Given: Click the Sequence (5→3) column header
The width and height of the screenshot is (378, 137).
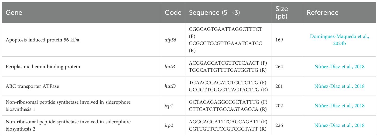Looking at the screenshot, I should [214, 13].
